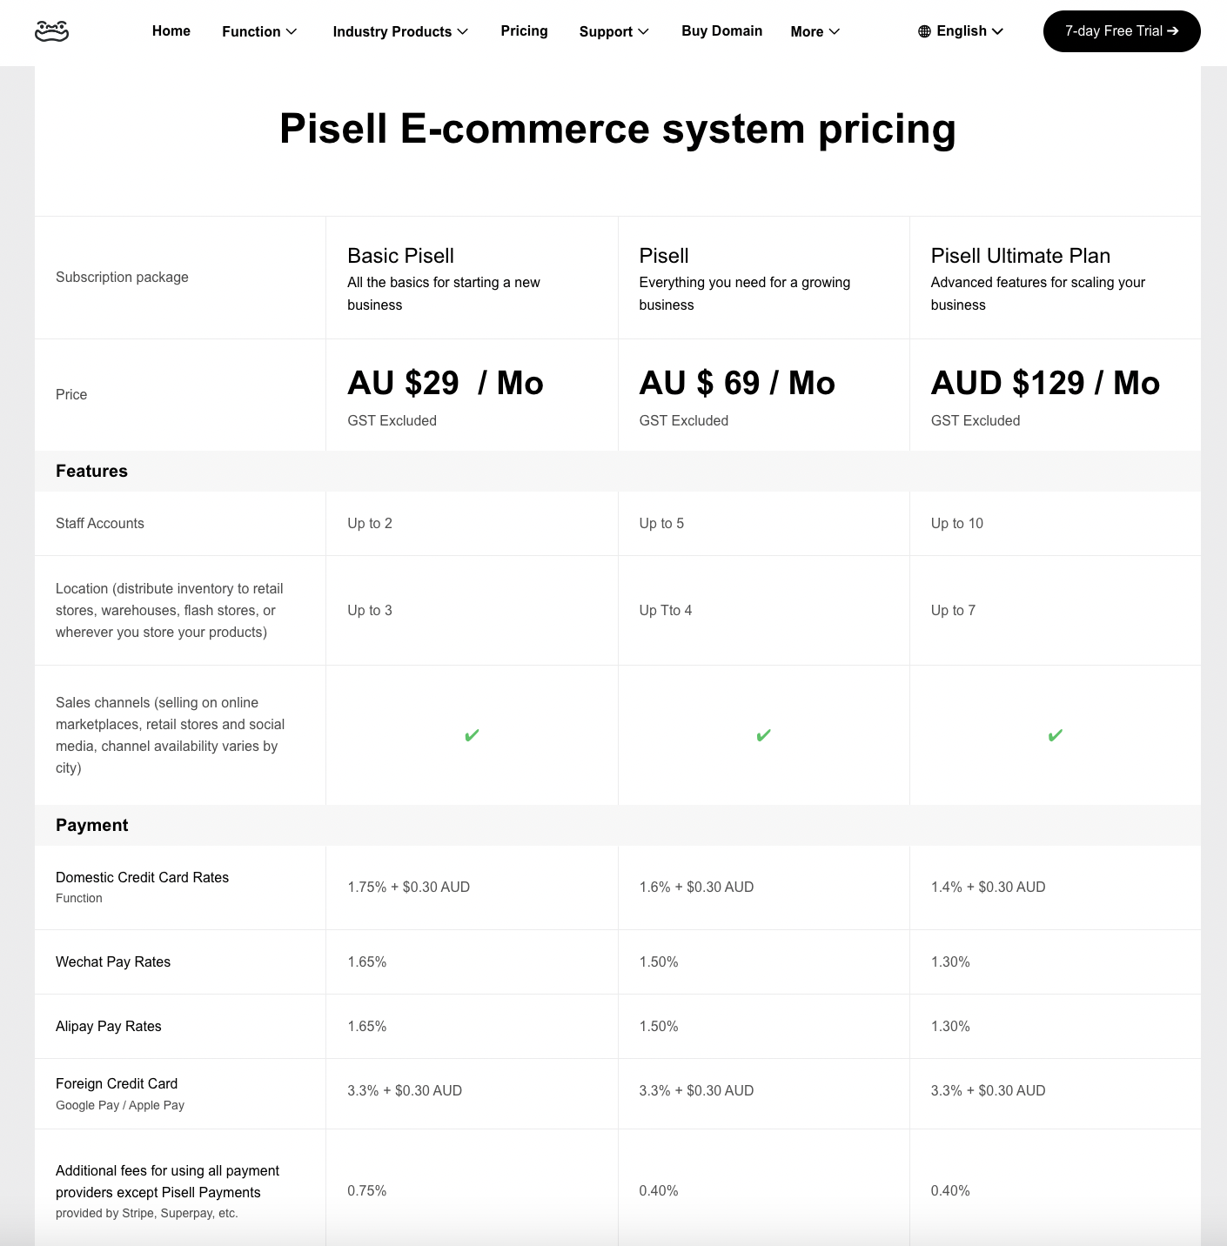This screenshot has width=1227, height=1246.
Task: Click the Google Pay / Apple Pay subtext
Action: point(120,1105)
